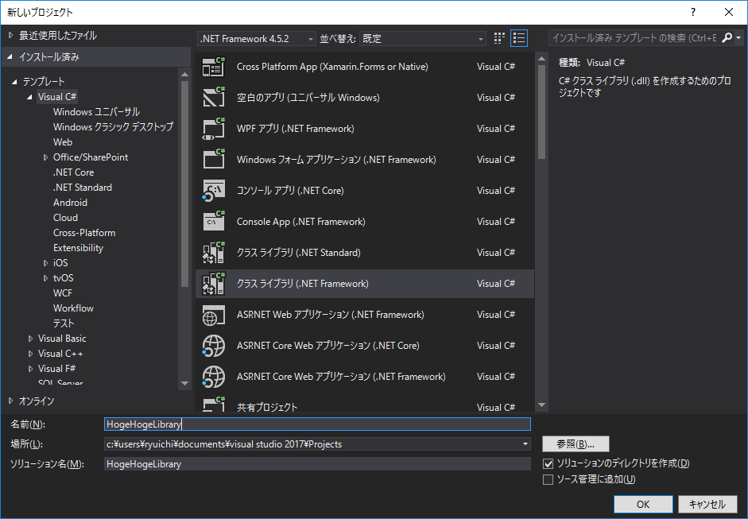Screen dimensions: 748x519
Task: Open the sort order (並べ替え) dropdown
Action: tap(423, 39)
